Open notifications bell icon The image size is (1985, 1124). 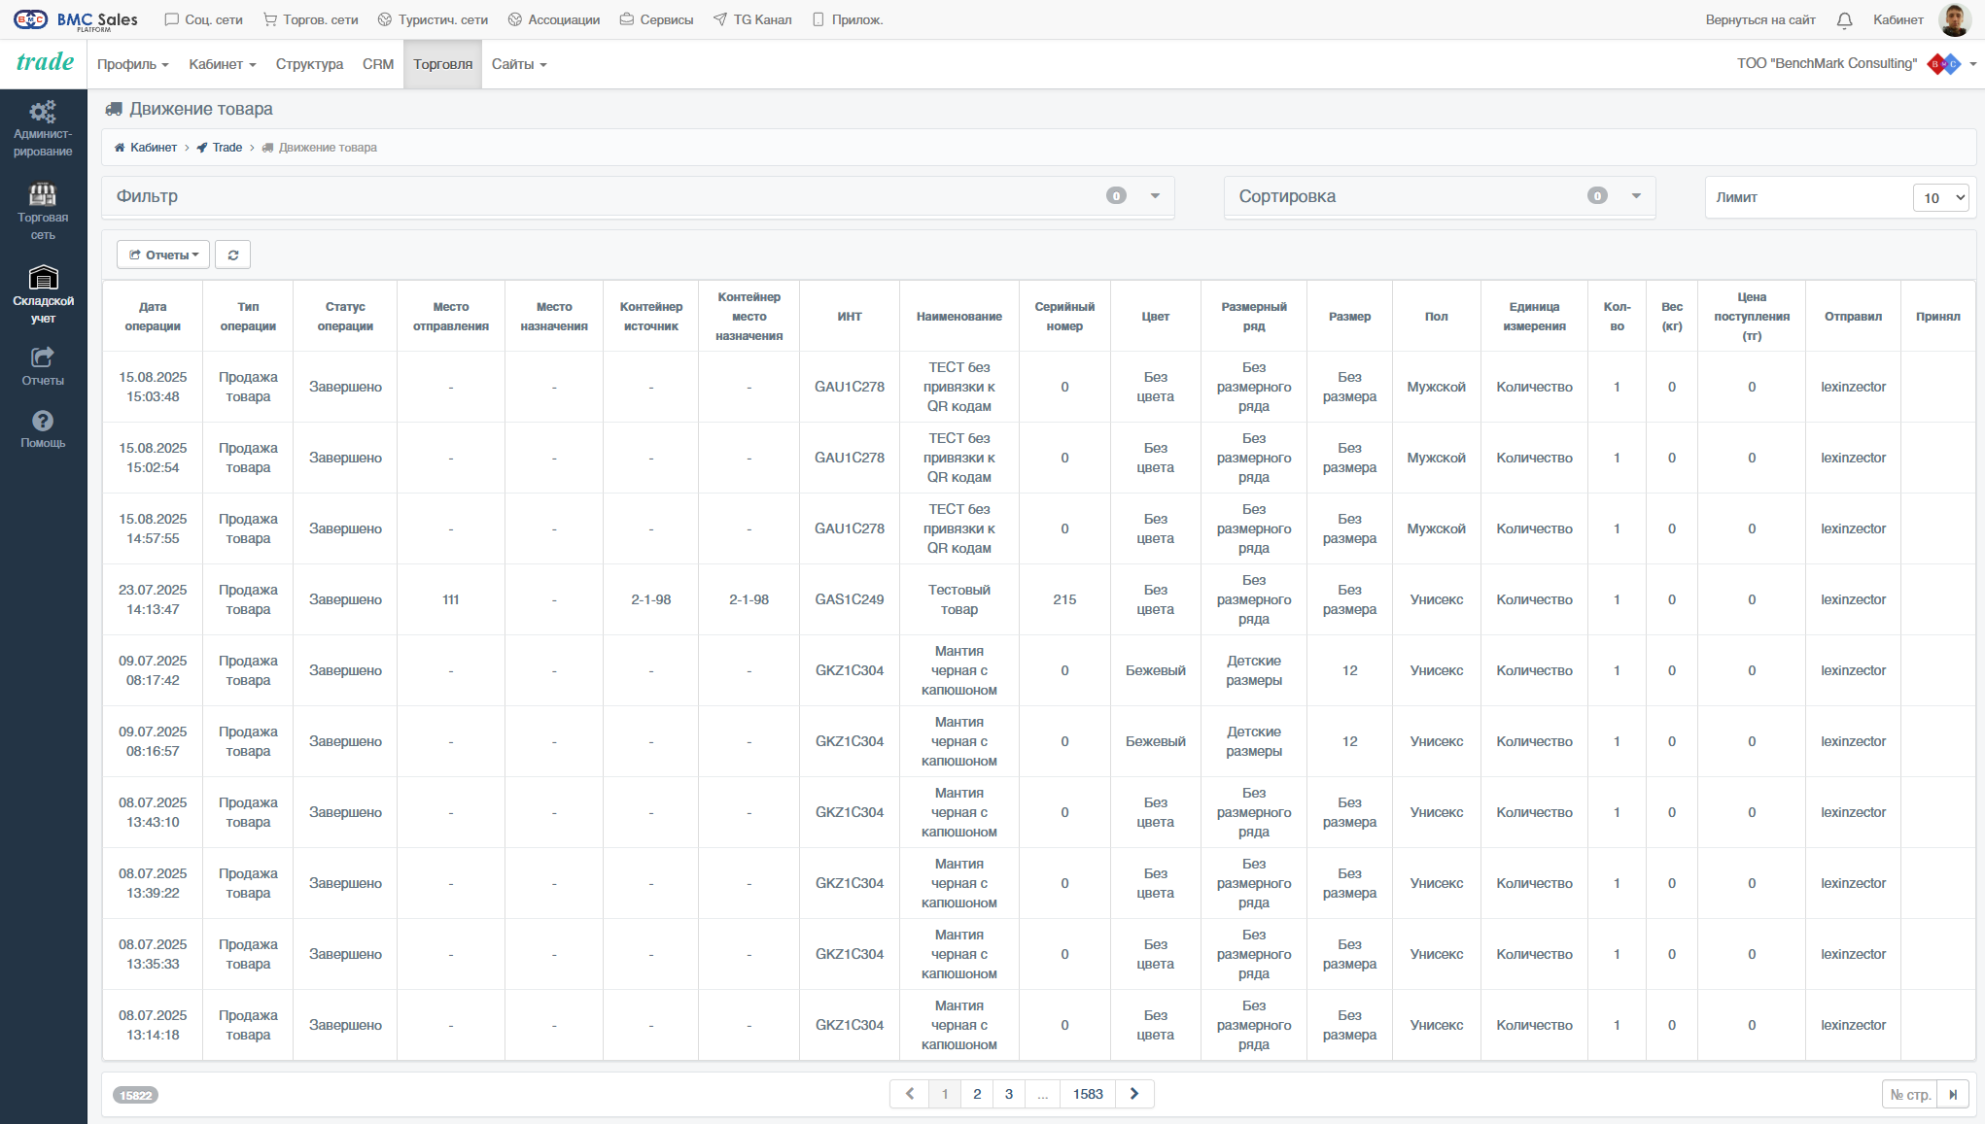(x=1844, y=20)
